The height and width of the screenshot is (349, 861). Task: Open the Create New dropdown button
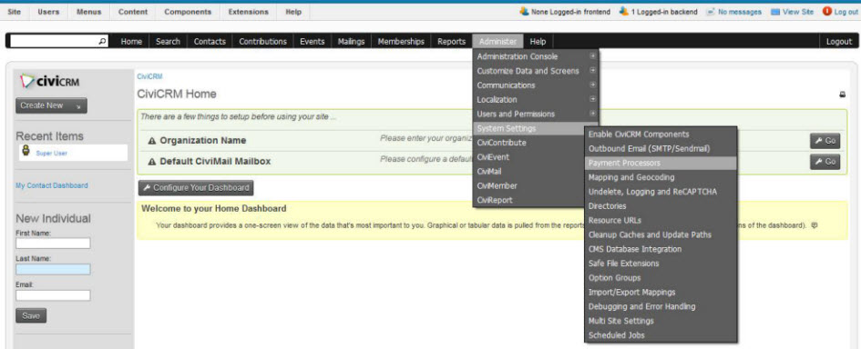pyautogui.click(x=52, y=105)
